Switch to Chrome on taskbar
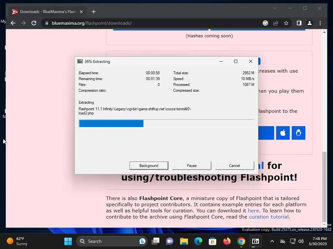The image size is (333, 249). coord(241,241)
